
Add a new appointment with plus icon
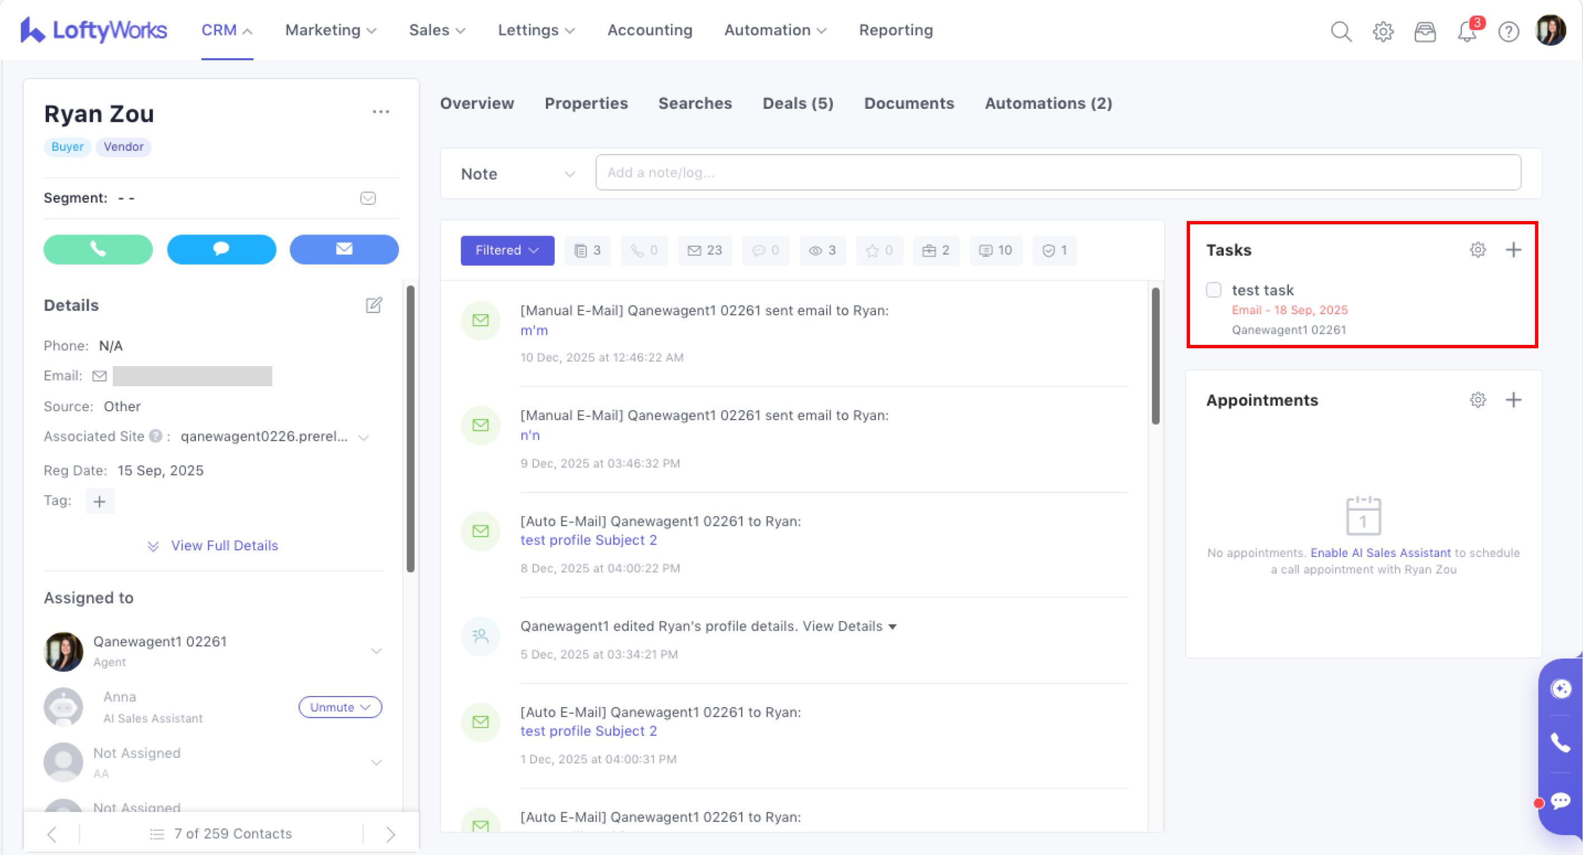(1513, 400)
